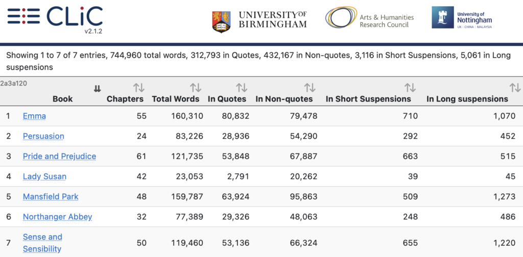Sort by In Non-quotes column
523x257 pixels.
click(310, 88)
